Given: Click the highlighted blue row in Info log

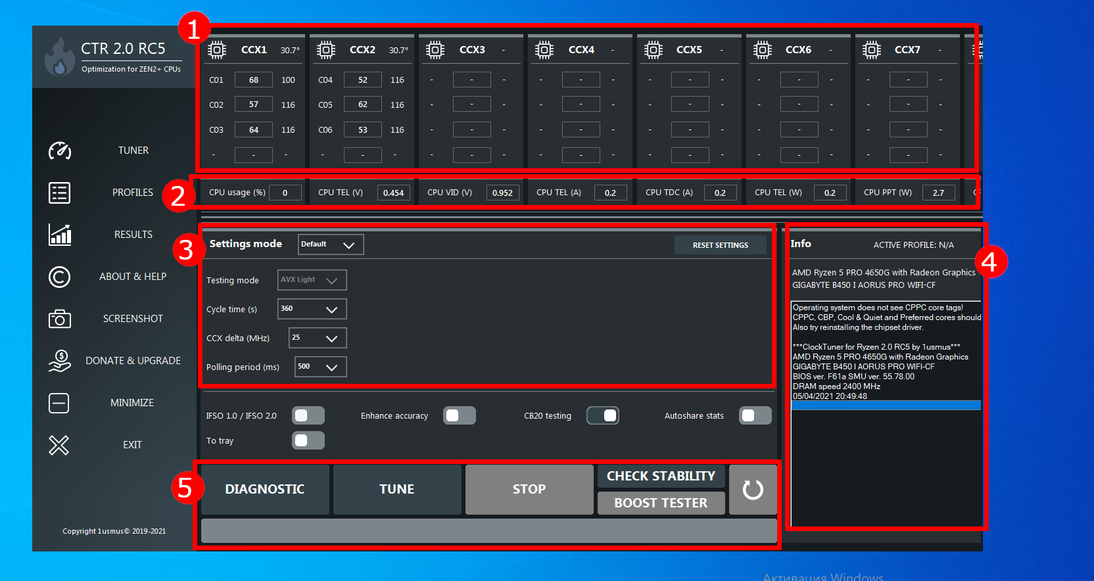Looking at the screenshot, I should coord(886,406).
